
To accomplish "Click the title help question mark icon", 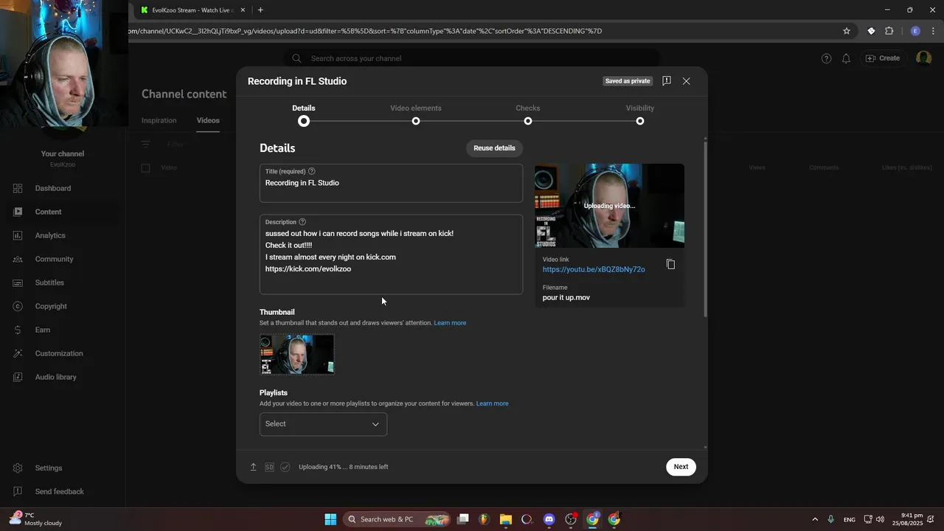I will tap(312, 171).
